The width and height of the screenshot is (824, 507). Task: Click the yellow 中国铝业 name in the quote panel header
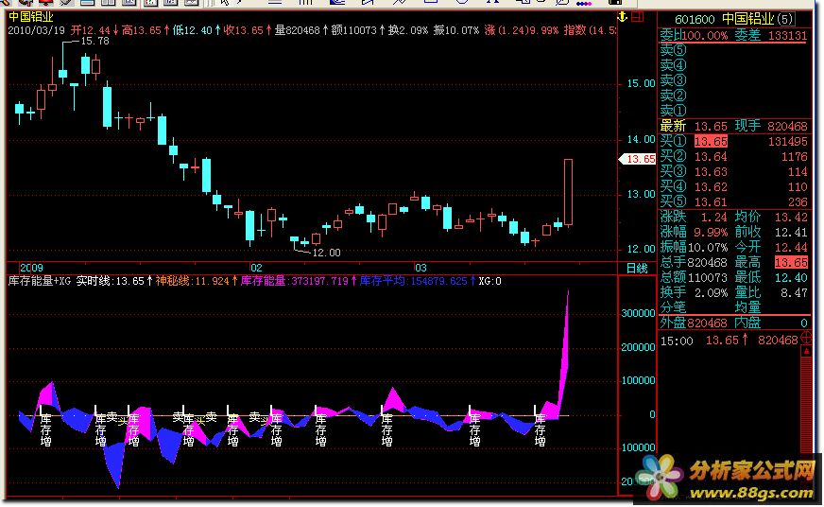[x=747, y=20]
